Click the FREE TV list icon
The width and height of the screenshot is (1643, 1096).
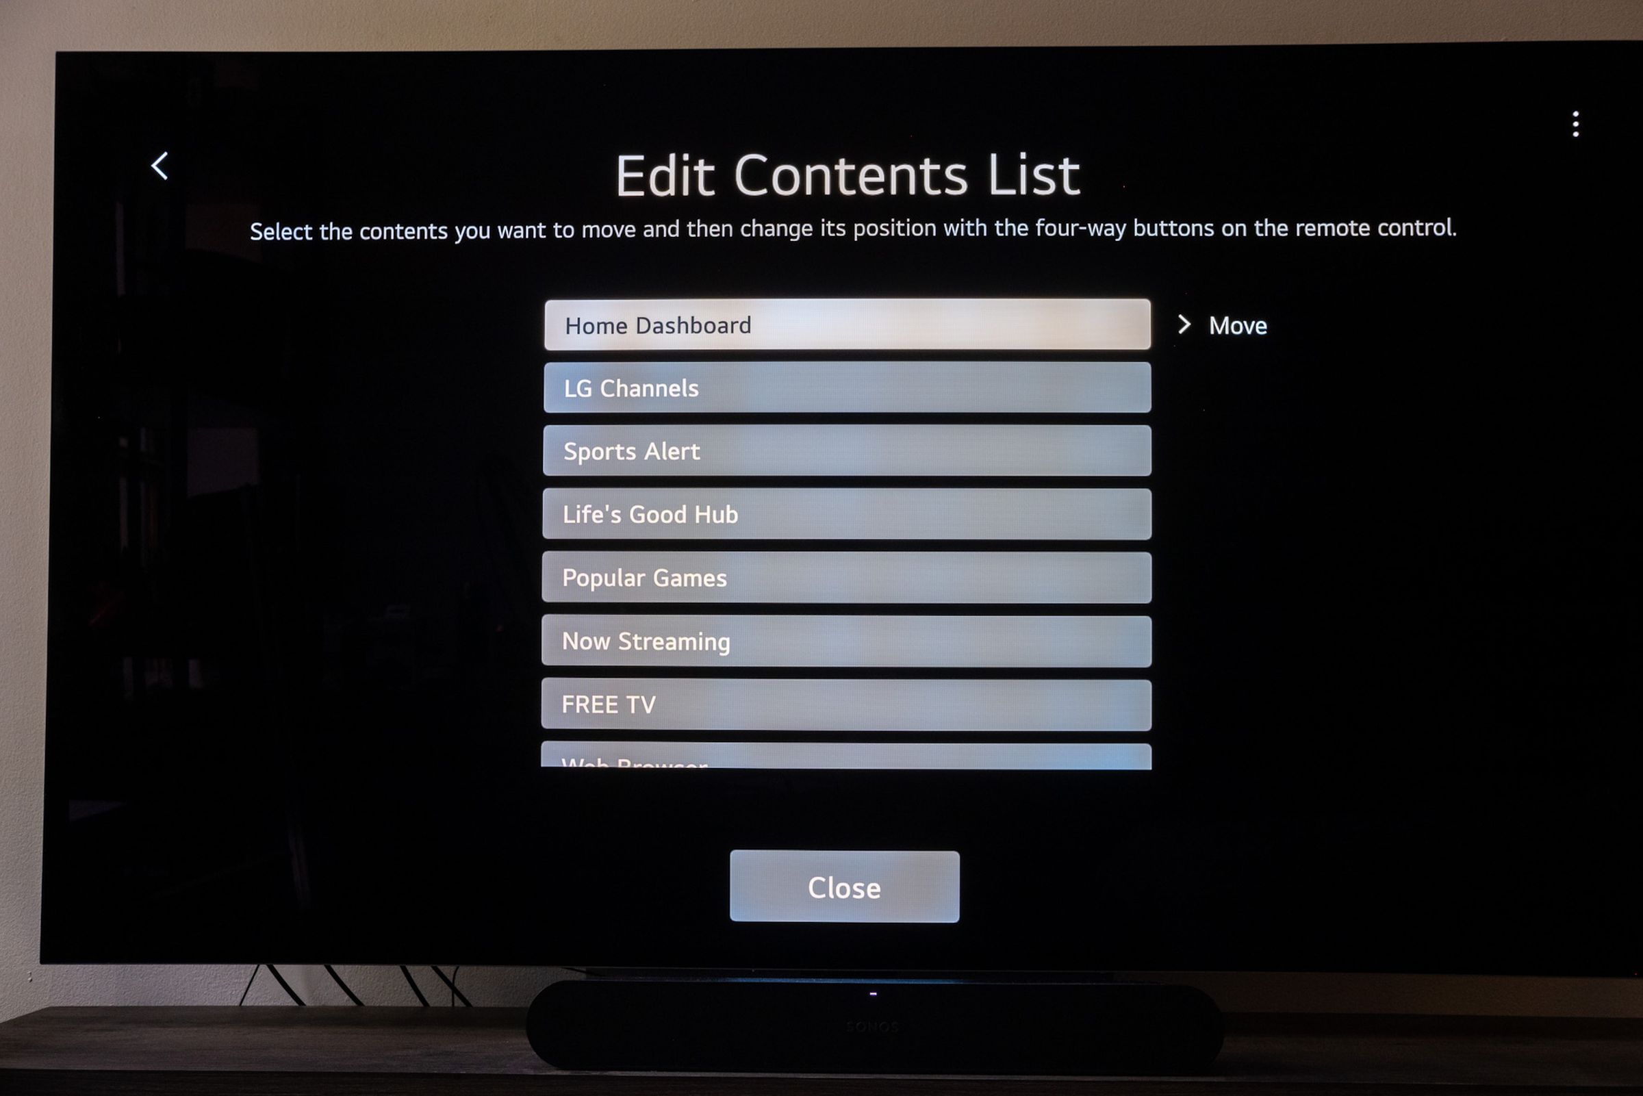coord(848,702)
